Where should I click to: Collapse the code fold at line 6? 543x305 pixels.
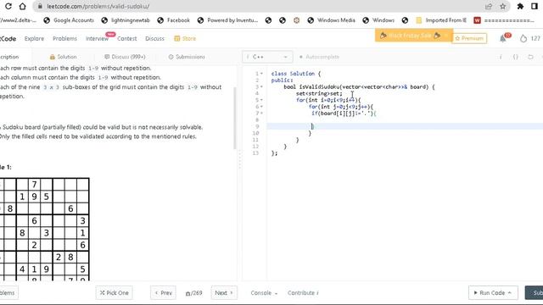pos(262,107)
